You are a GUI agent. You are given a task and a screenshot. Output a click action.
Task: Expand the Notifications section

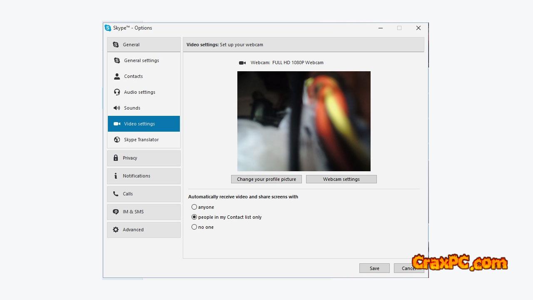[144, 176]
